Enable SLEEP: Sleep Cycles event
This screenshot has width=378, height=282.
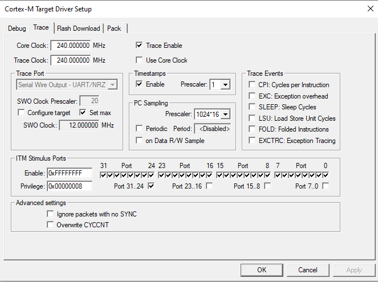(x=252, y=107)
